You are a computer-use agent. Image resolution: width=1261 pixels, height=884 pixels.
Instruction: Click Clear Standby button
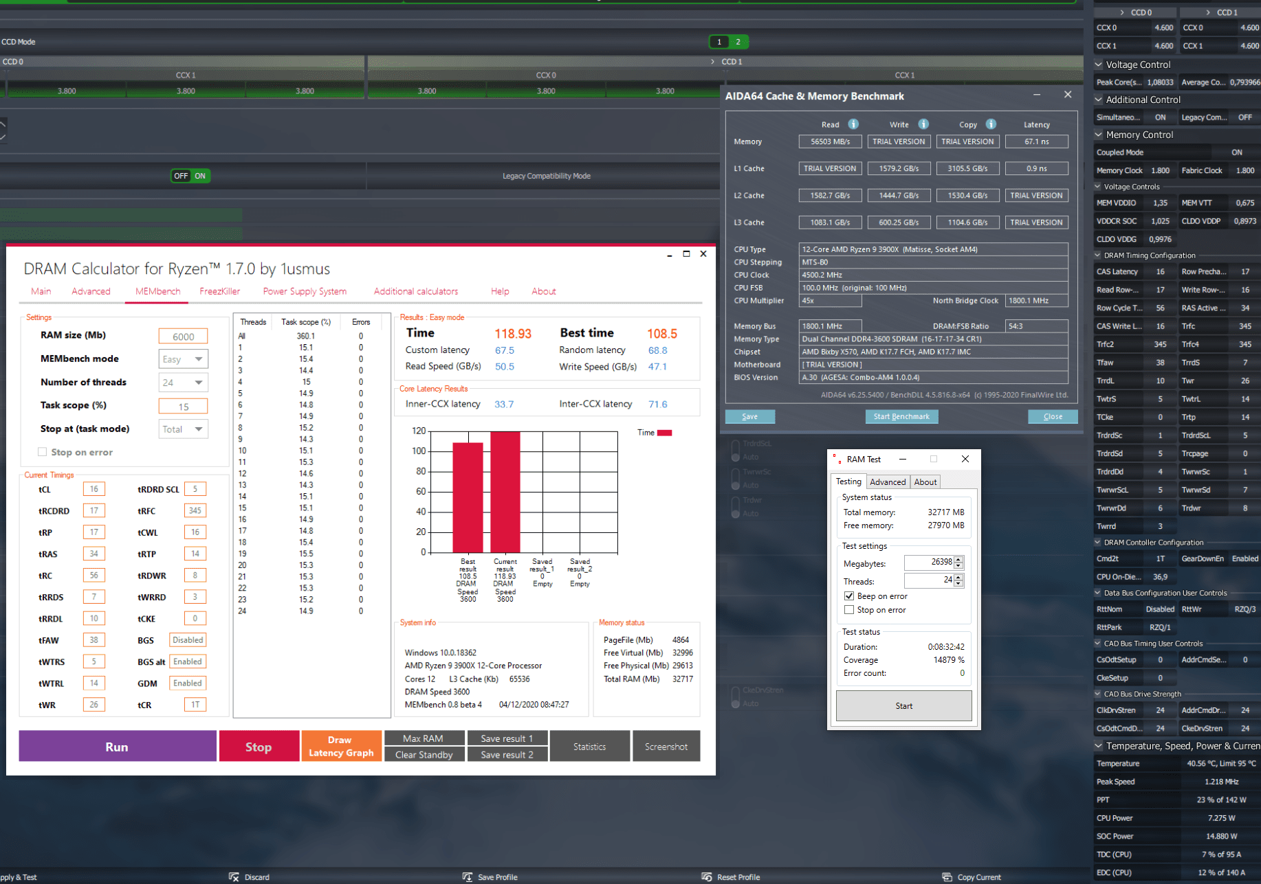(x=424, y=755)
